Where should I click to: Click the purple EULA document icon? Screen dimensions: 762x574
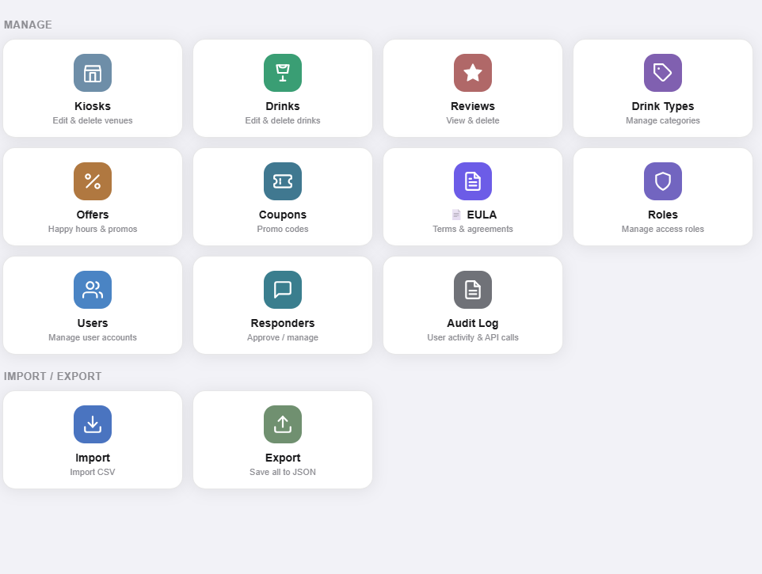click(x=472, y=181)
